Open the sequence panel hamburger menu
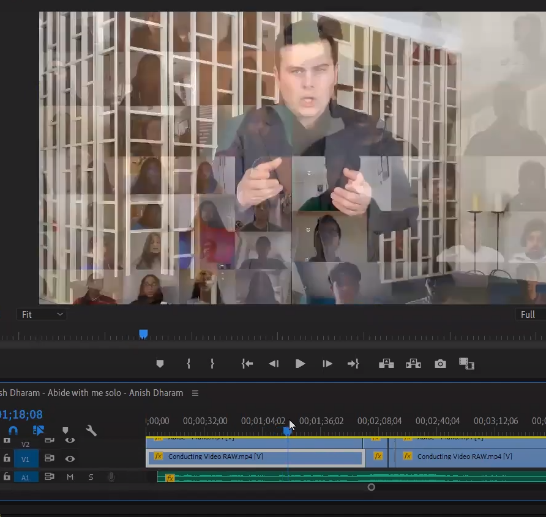Image resolution: width=546 pixels, height=517 pixels. tap(195, 393)
